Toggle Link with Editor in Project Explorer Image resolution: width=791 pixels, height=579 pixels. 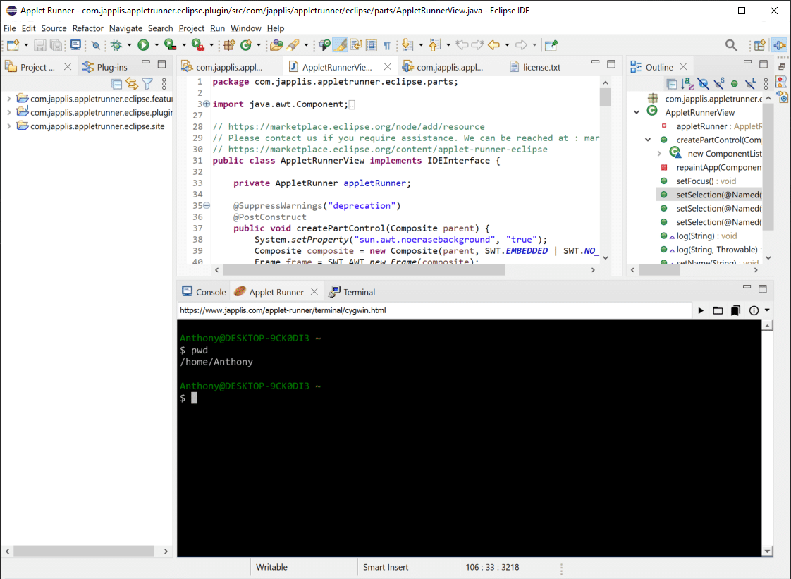point(132,84)
